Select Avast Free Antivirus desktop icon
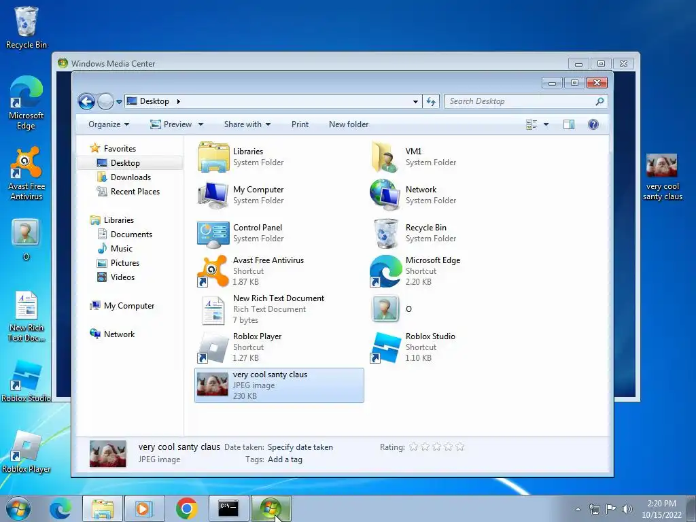 pos(27,173)
